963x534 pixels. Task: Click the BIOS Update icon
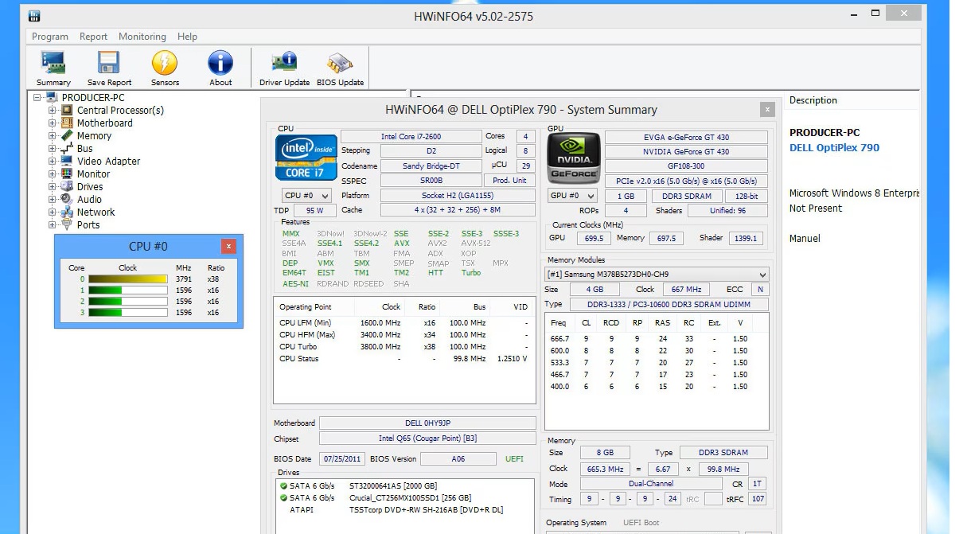340,68
